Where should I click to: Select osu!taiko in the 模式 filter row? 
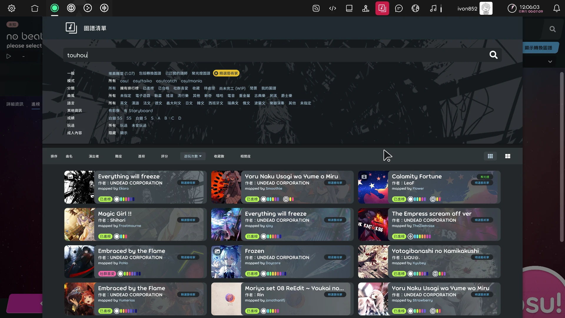142,81
